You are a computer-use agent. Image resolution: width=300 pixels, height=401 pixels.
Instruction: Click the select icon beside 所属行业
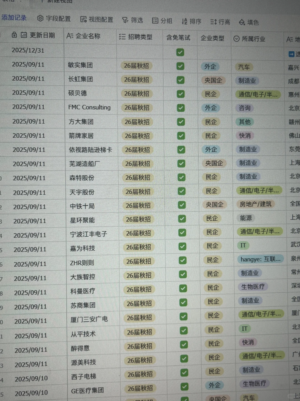(236, 39)
